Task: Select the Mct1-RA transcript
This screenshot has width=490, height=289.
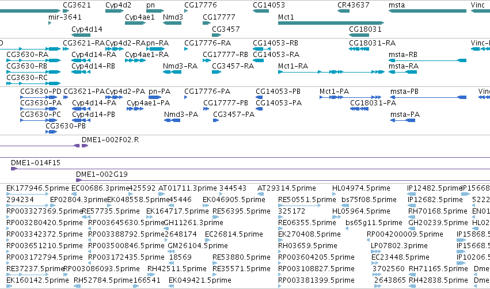Action: [331, 72]
